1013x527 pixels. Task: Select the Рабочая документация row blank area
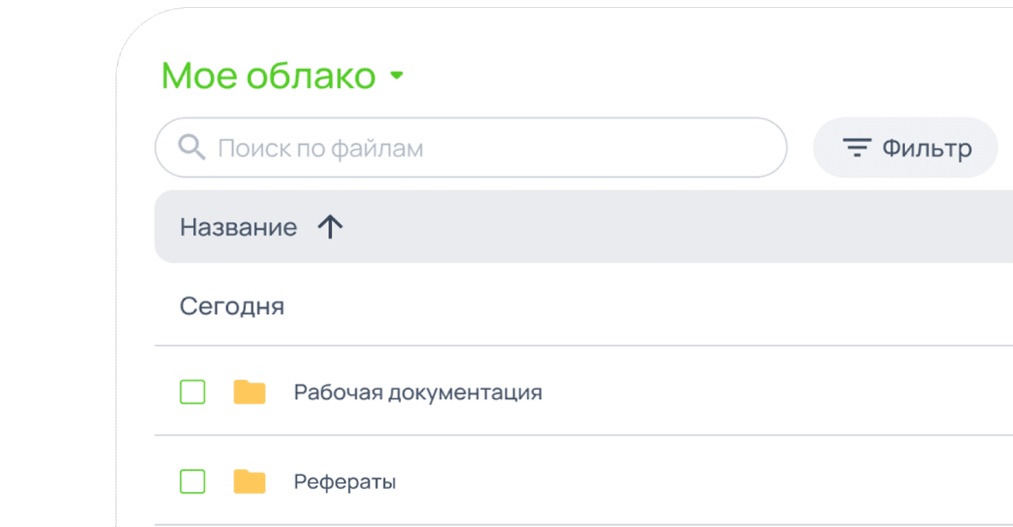[x=764, y=392]
